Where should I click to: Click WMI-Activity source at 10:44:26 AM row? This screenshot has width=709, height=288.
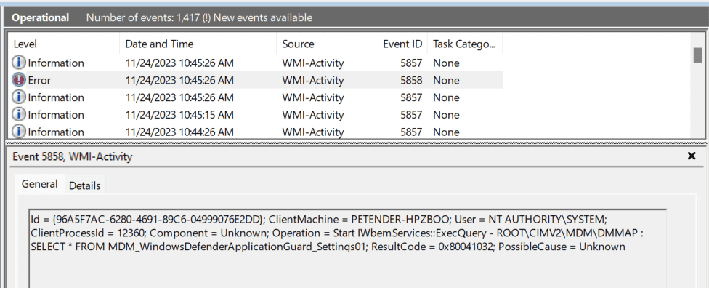[x=313, y=132]
